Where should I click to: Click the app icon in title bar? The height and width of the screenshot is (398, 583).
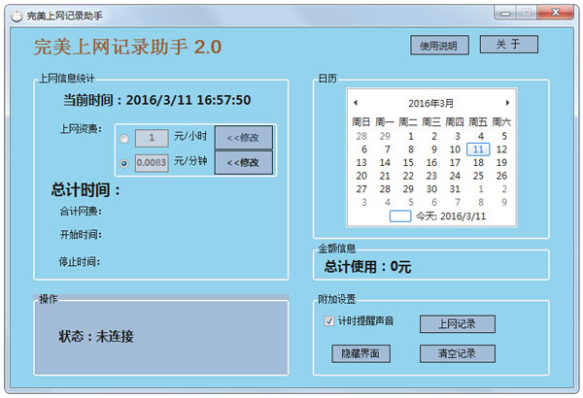click(x=17, y=16)
